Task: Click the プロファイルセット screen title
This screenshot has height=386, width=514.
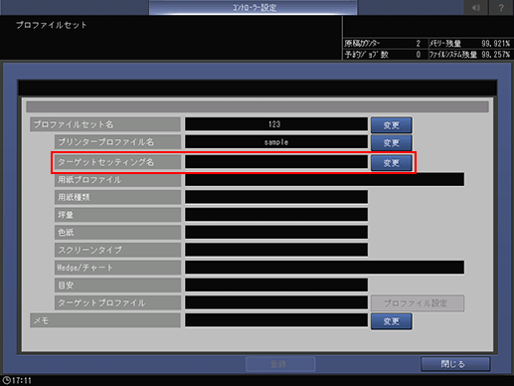Action: coord(52,25)
